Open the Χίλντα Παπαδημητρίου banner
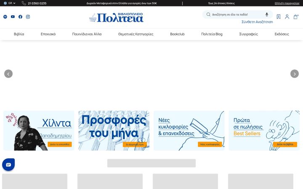The width and height of the screenshot is (303, 189). pyautogui.click(x=39, y=131)
